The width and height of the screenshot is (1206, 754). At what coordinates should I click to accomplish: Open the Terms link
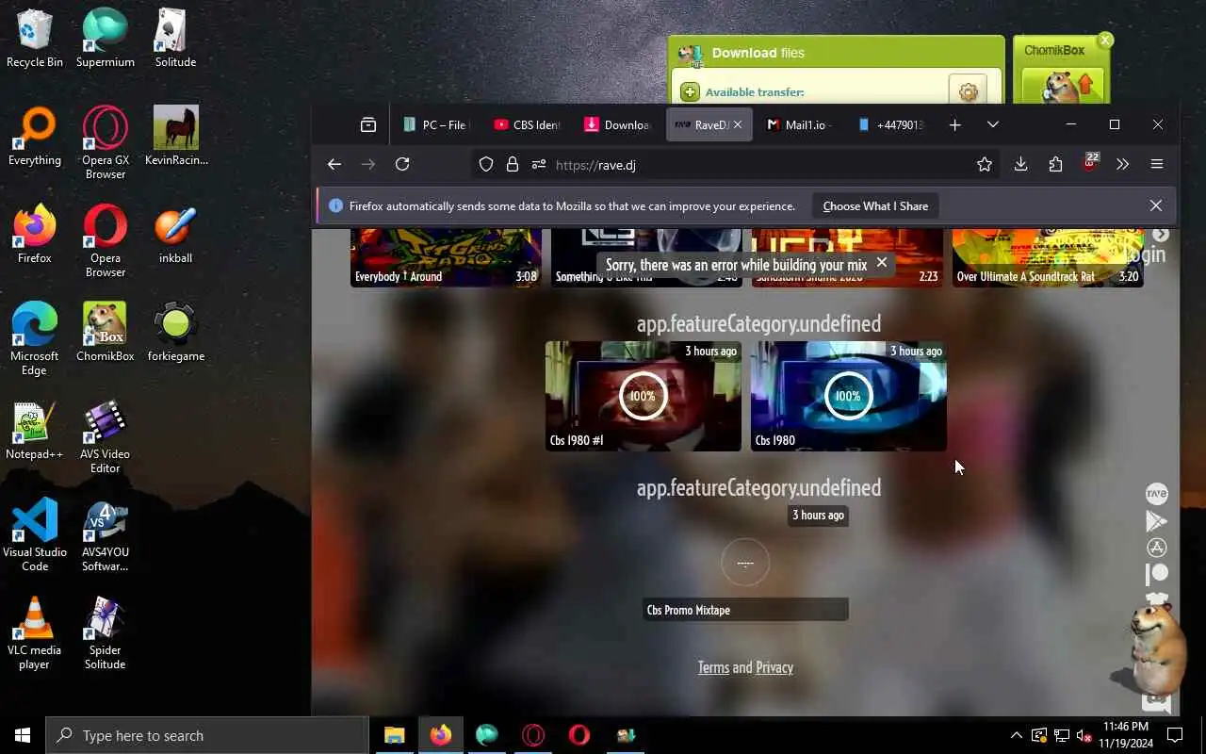(713, 667)
